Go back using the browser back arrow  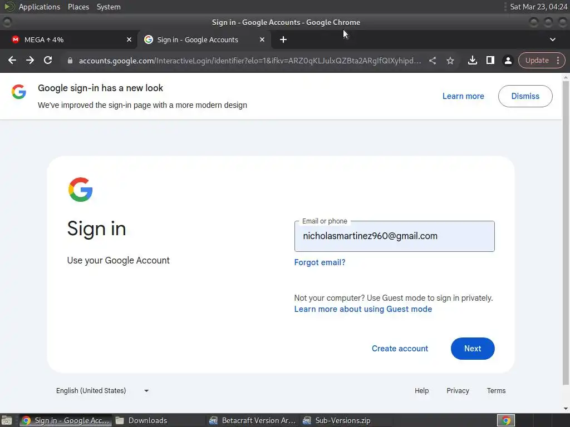pos(12,60)
